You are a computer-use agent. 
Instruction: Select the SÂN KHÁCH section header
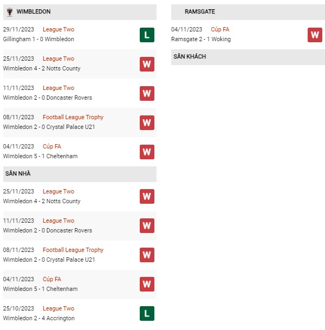pyautogui.click(x=248, y=57)
